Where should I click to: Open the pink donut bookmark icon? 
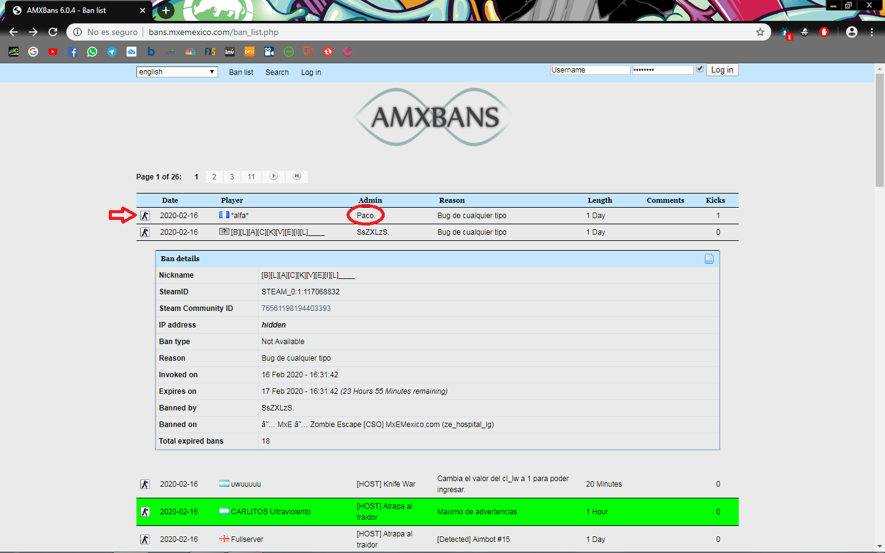348,52
